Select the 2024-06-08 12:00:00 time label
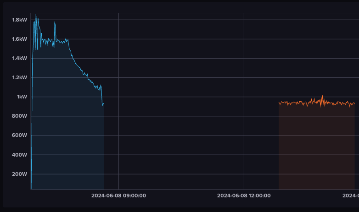This screenshot has width=359, height=212. (x=244, y=196)
